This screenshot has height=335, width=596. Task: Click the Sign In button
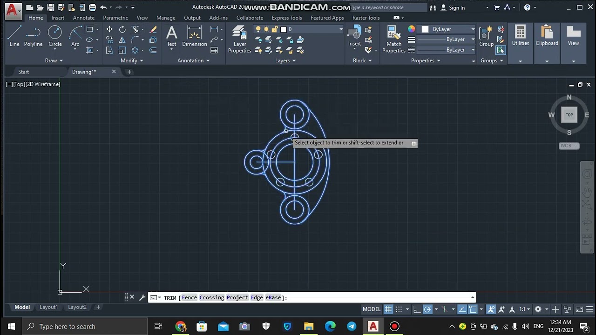453,7
